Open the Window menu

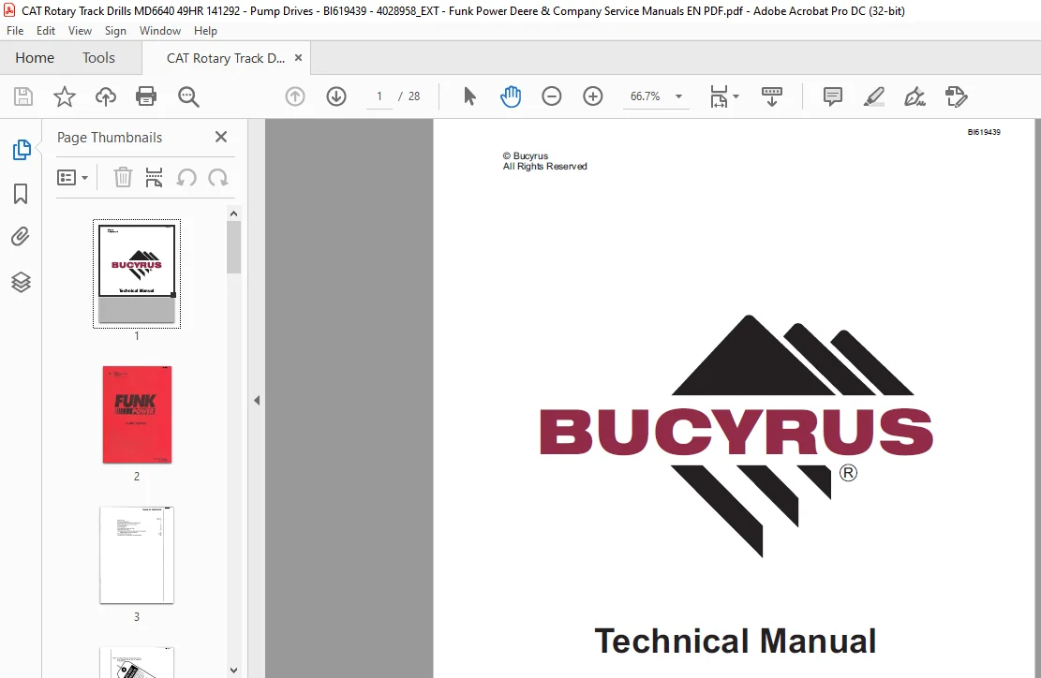click(x=160, y=31)
